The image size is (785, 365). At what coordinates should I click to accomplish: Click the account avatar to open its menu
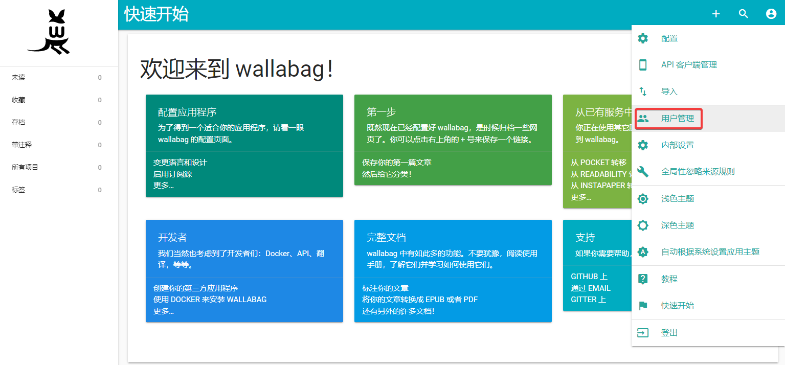(771, 13)
